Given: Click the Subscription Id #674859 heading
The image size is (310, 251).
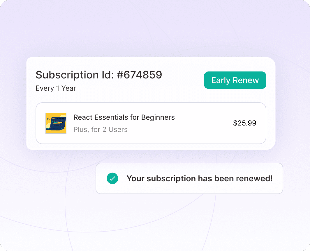Looking at the screenshot, I should 98,75.
